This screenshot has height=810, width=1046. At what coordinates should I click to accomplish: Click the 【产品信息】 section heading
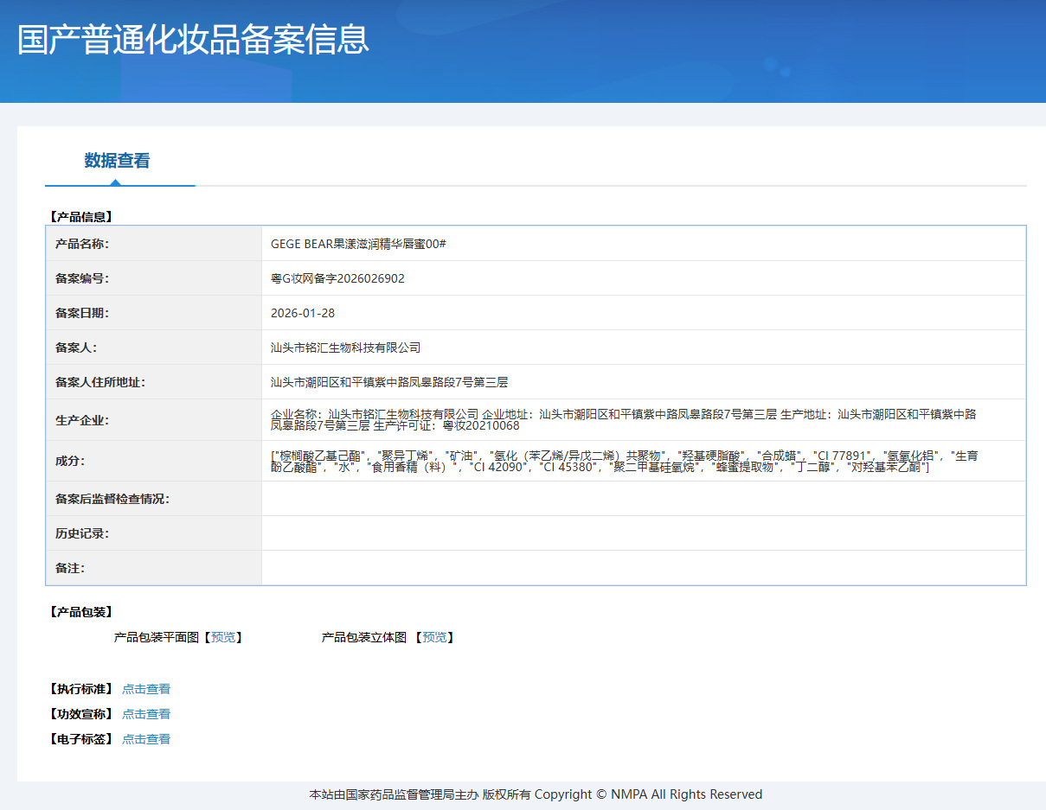pyautogui.click(x=80, y=217)
